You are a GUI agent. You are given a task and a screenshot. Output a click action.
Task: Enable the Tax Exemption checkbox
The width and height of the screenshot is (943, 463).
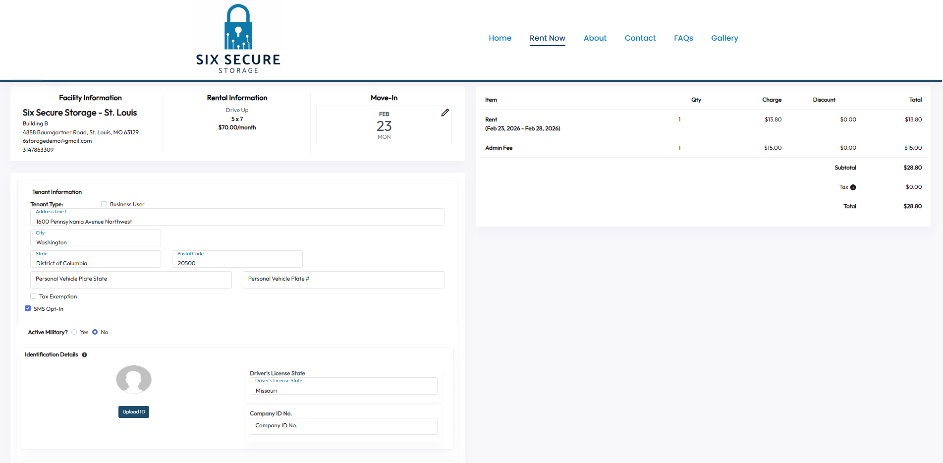(x=33, y=296)
